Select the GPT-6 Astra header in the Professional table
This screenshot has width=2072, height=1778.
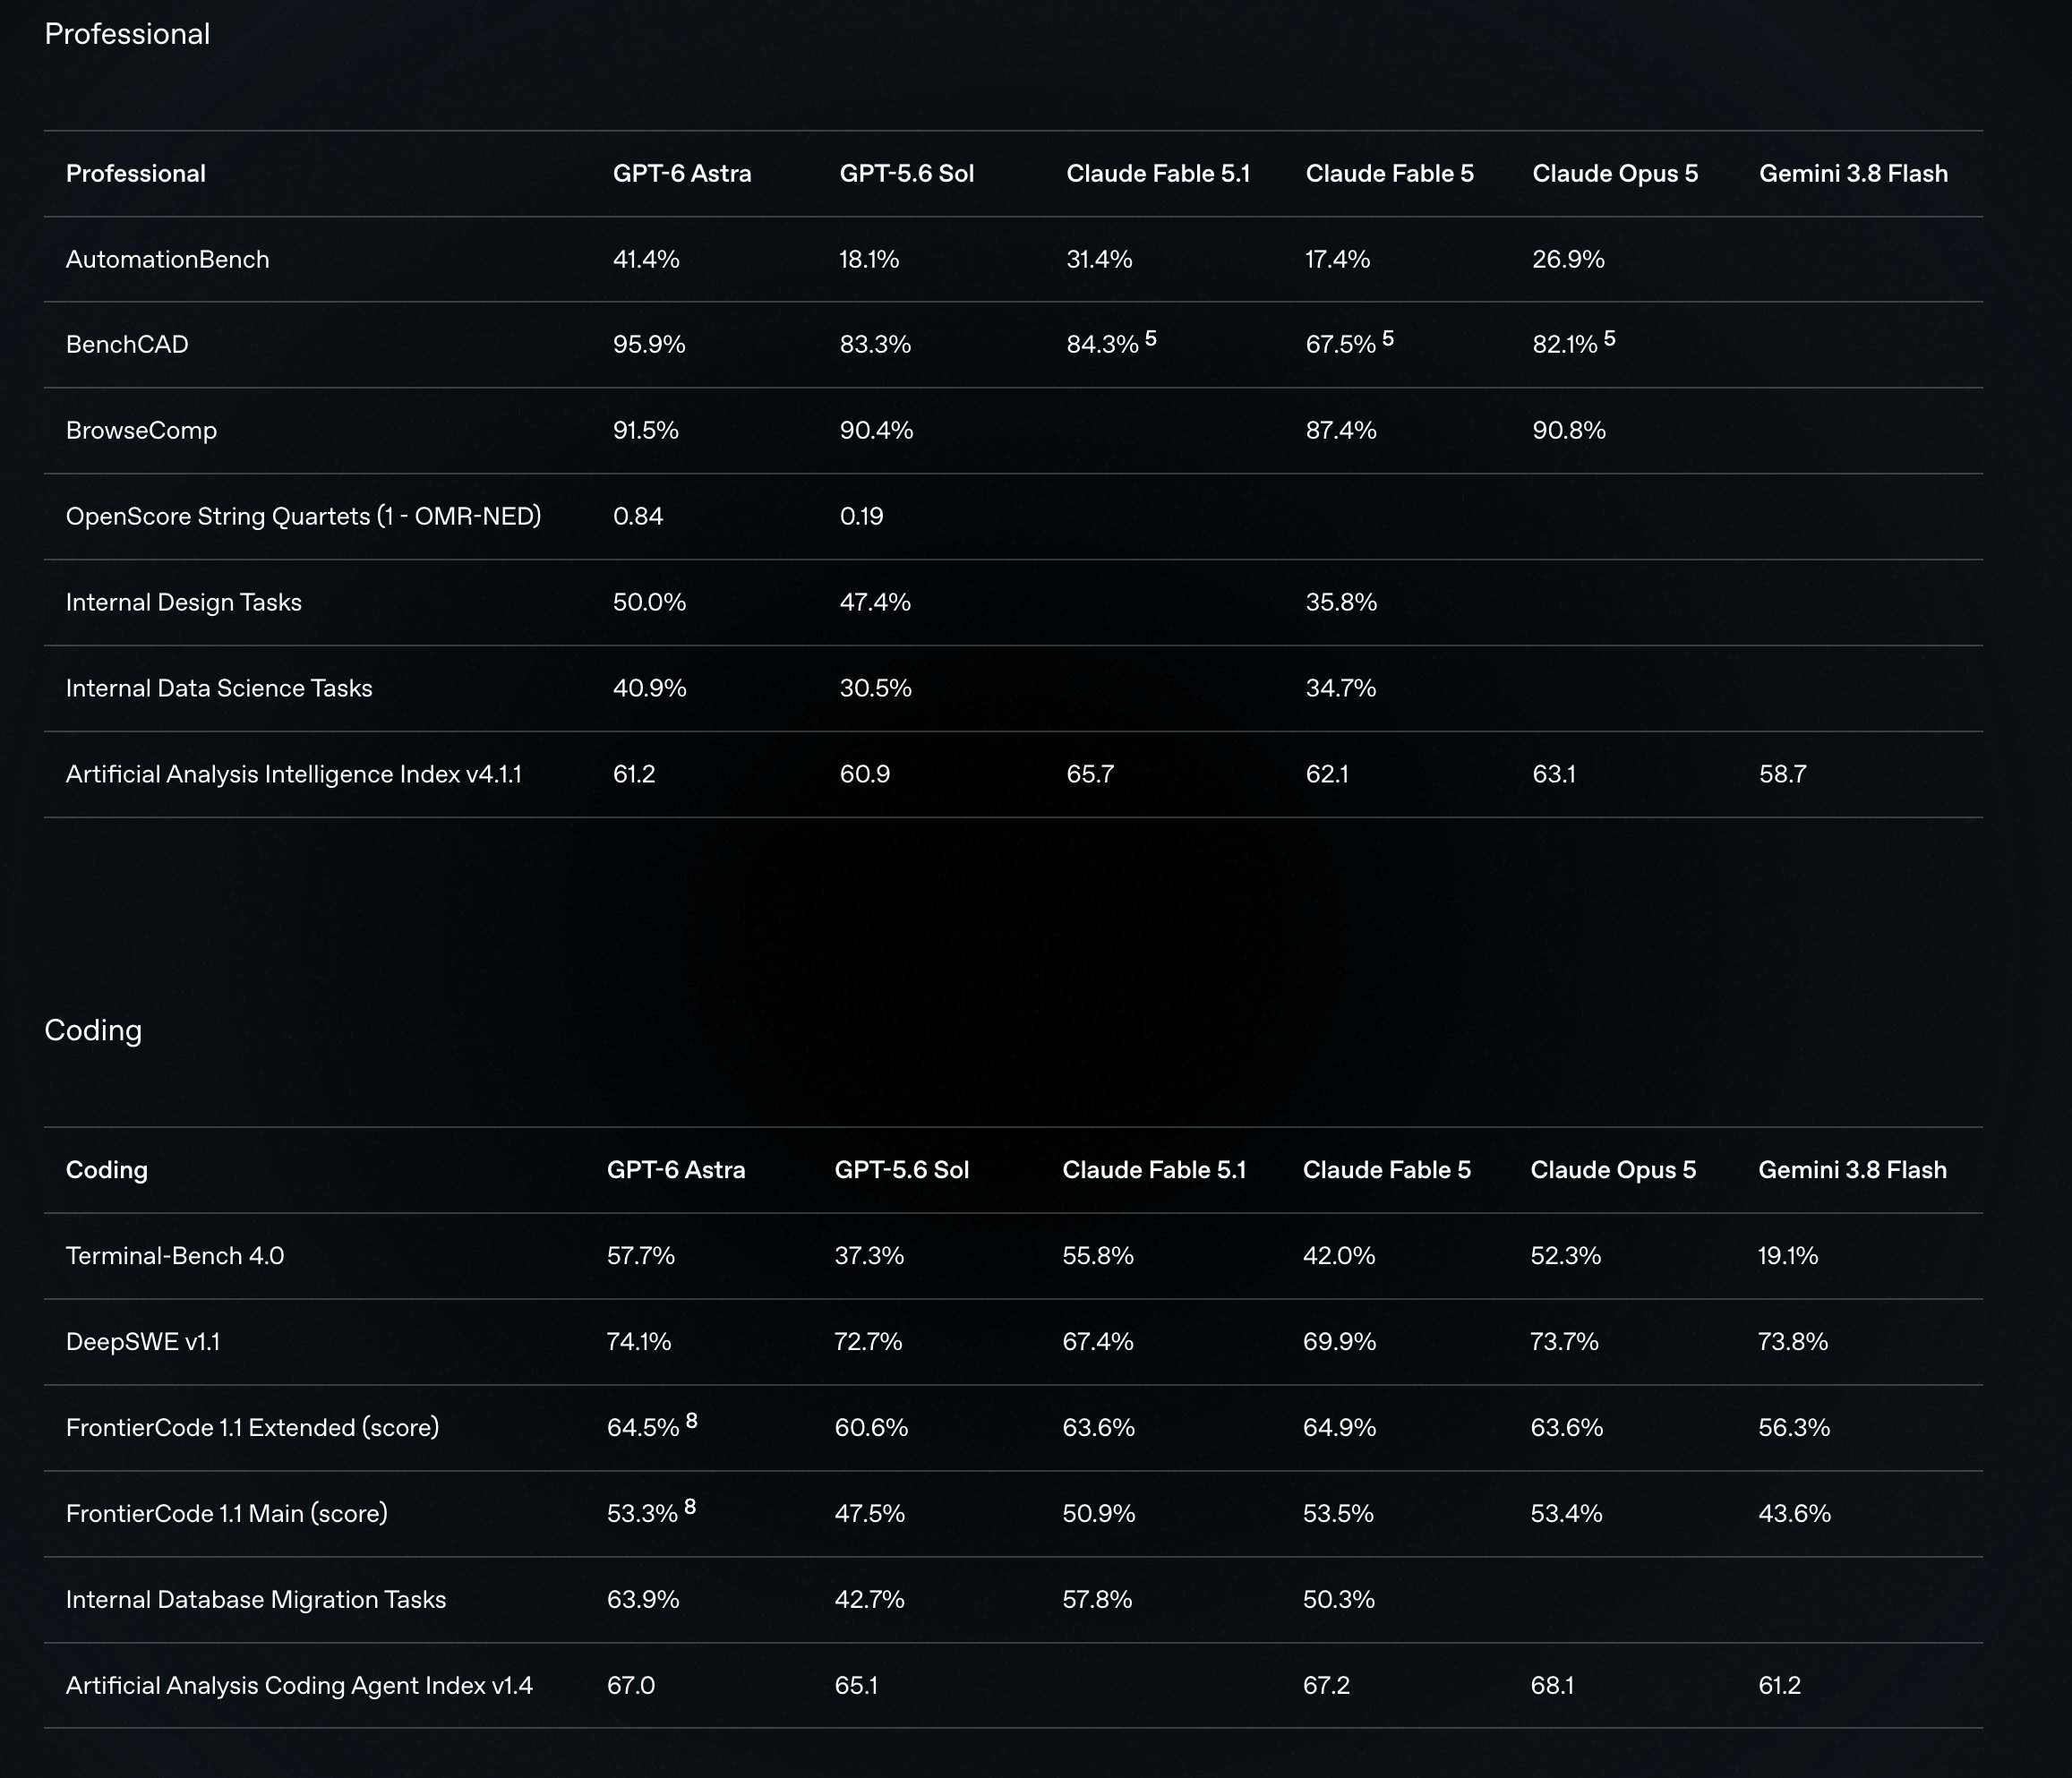coord(682,173)
